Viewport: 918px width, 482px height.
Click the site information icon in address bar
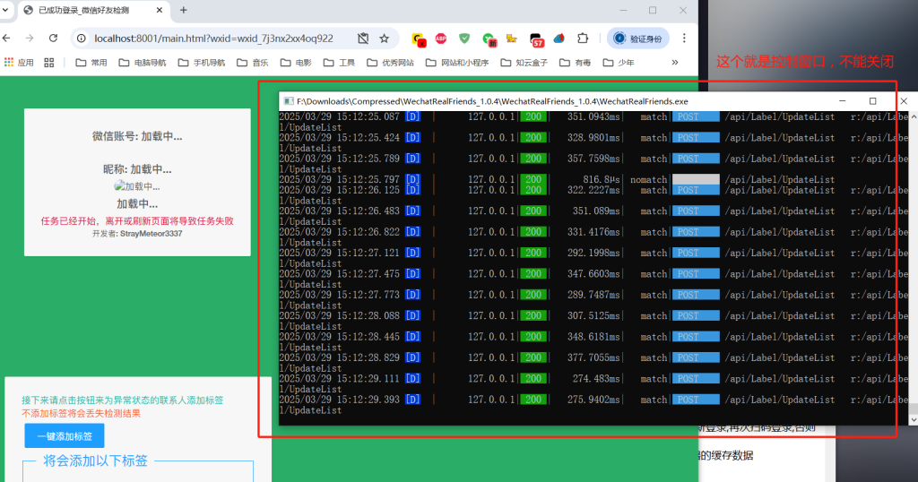pos(82,39)
